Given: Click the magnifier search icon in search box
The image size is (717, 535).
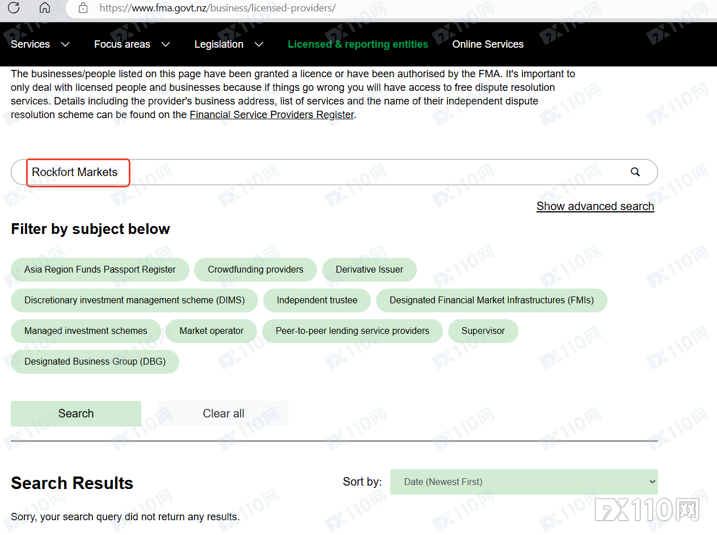Looking at the screenshot, I should [635, 172].
